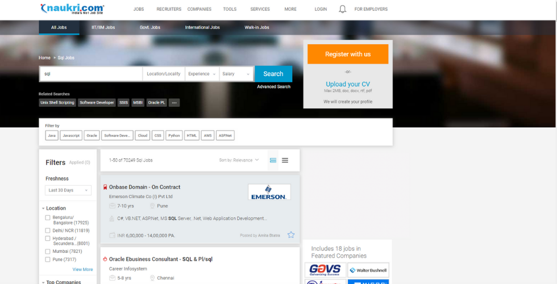Select the Walk-in Jobs tab
The image size is (557, 284).
point(257,27)
